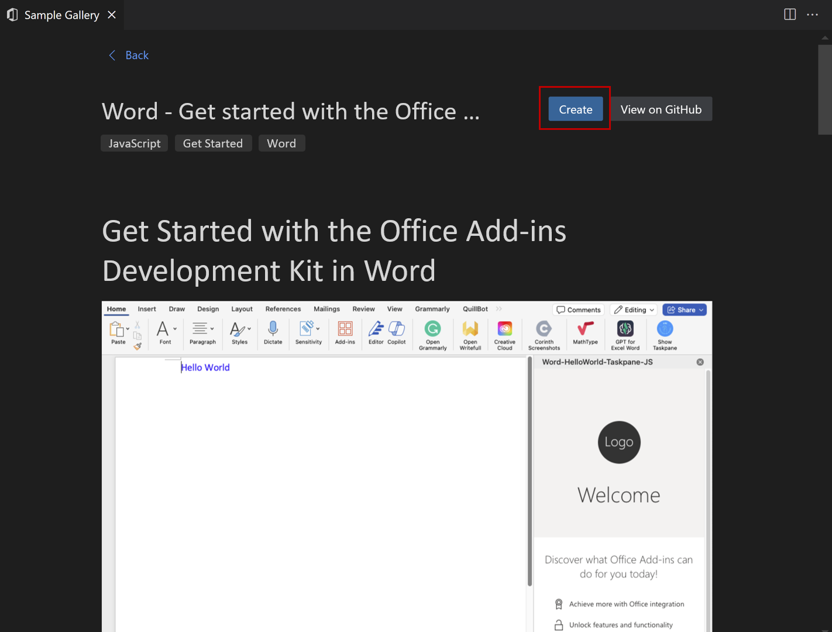This screenshot has height=632, width=832.
Task: Click the lock icon beside 'Unlock features'
Action: click(559, 625)
